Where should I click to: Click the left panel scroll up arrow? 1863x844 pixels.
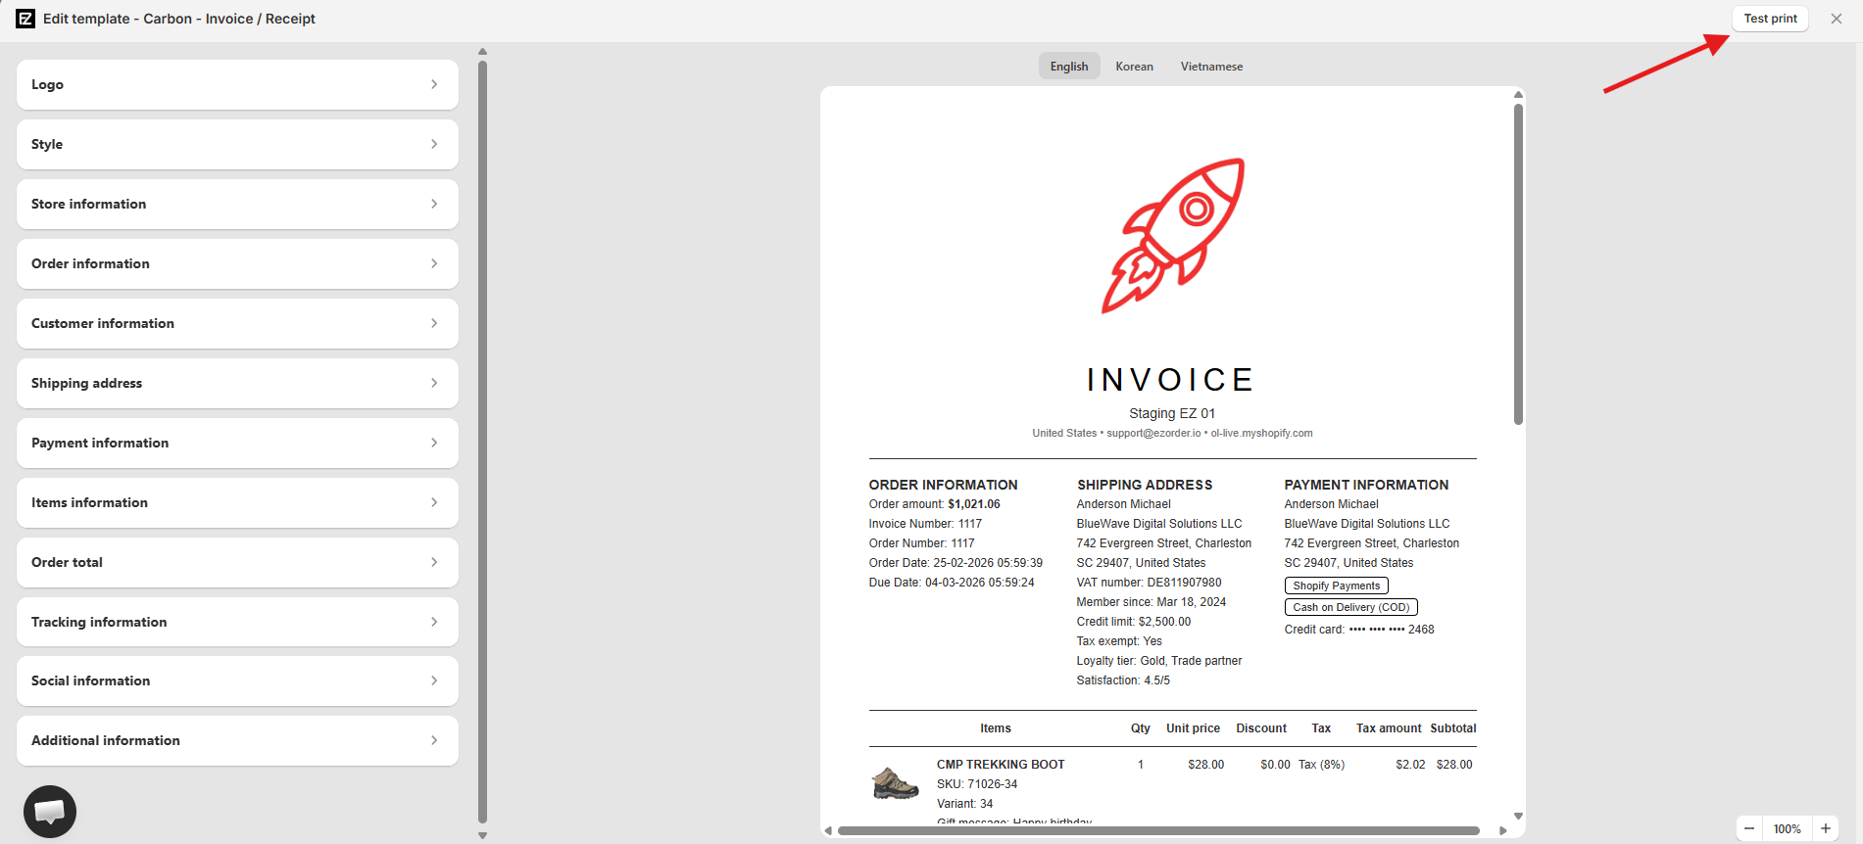pos(482,52)
